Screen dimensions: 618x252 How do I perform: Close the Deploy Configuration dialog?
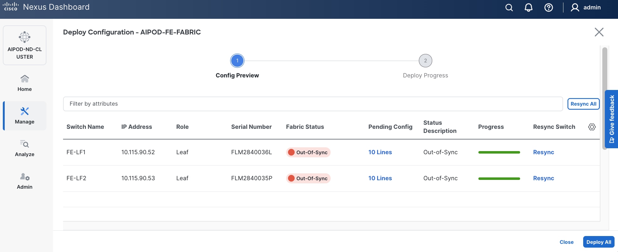point(599,32)
